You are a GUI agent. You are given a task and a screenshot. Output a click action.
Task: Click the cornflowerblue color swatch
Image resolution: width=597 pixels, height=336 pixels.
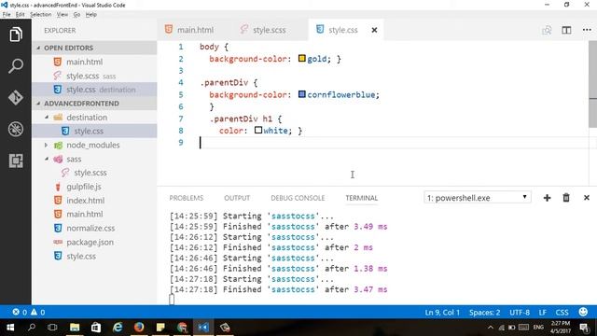pyautogui.click(x=302, y=94)
